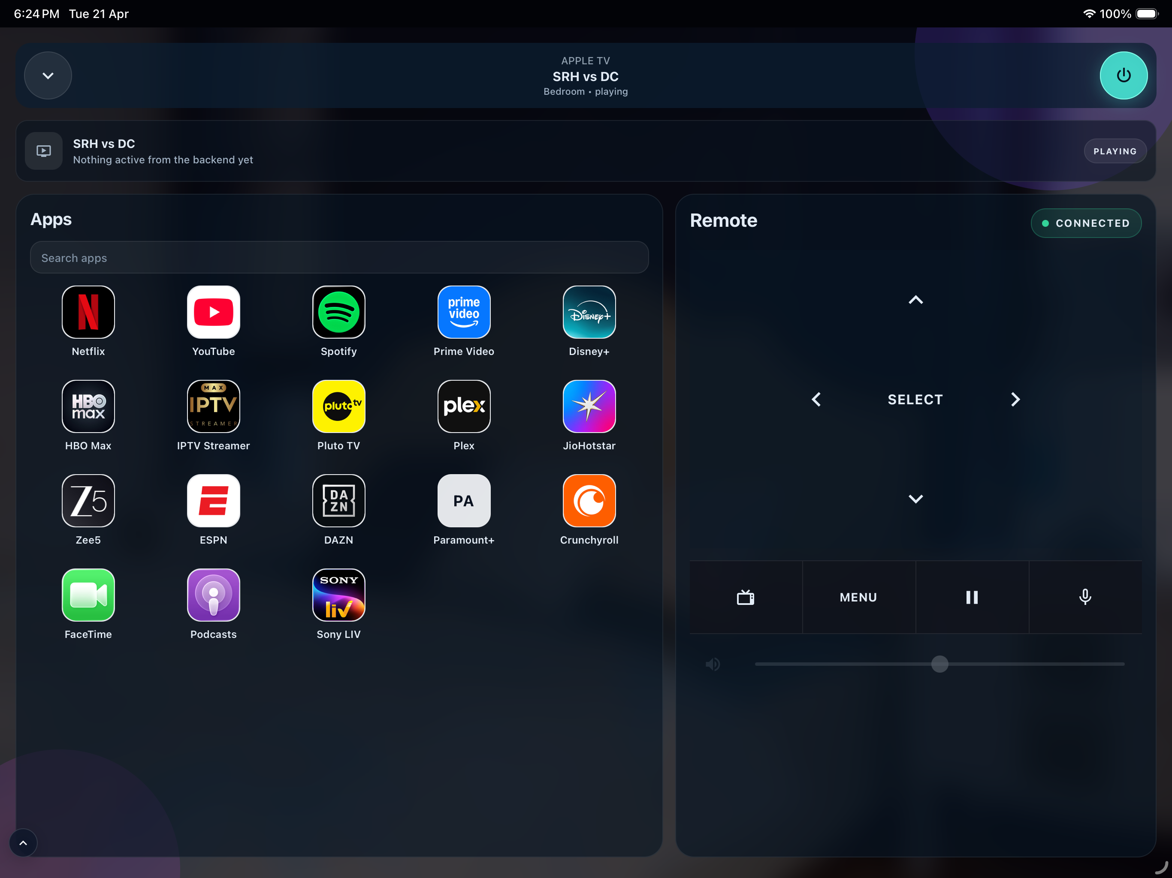Open the ESPN app
This screenshot has width=1172, height=878.
coord(214,500)
